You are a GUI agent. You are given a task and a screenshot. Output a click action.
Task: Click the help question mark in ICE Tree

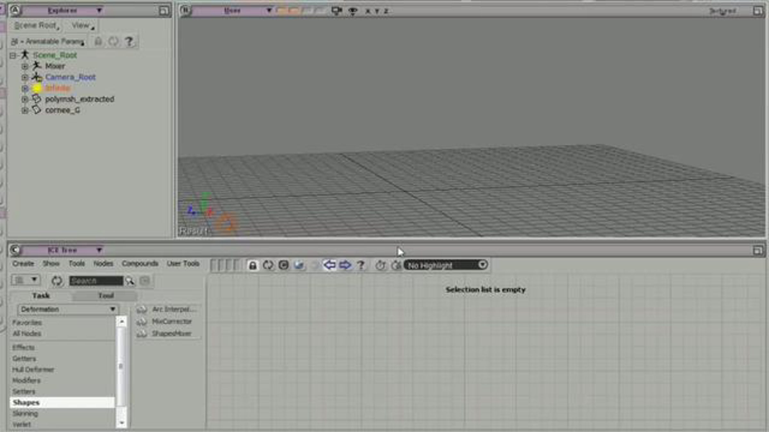point(361,265)
